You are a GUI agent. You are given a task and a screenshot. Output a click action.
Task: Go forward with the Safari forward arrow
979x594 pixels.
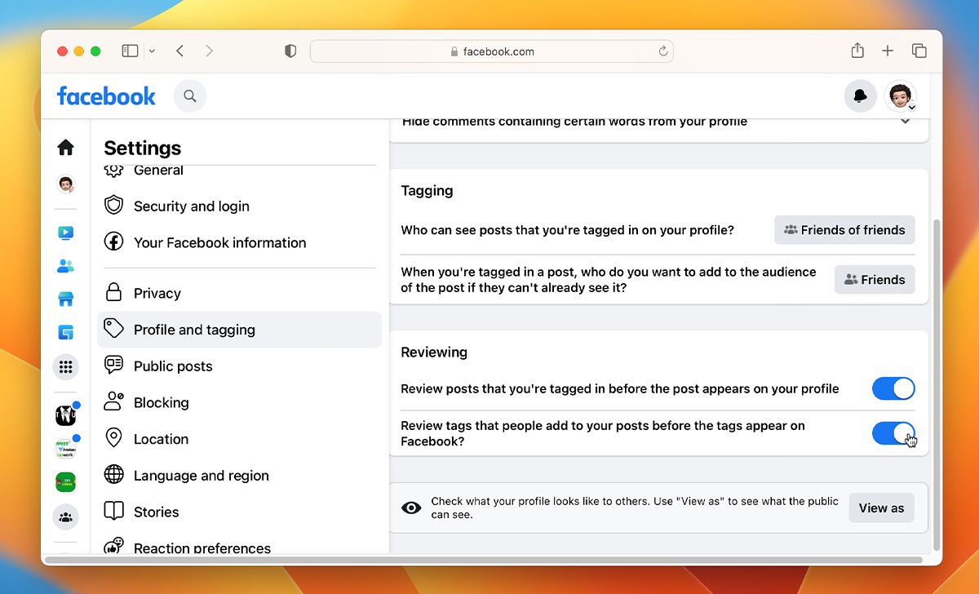(x=210, y=51)
